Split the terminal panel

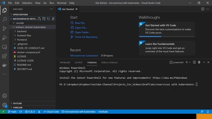[194, 62]
